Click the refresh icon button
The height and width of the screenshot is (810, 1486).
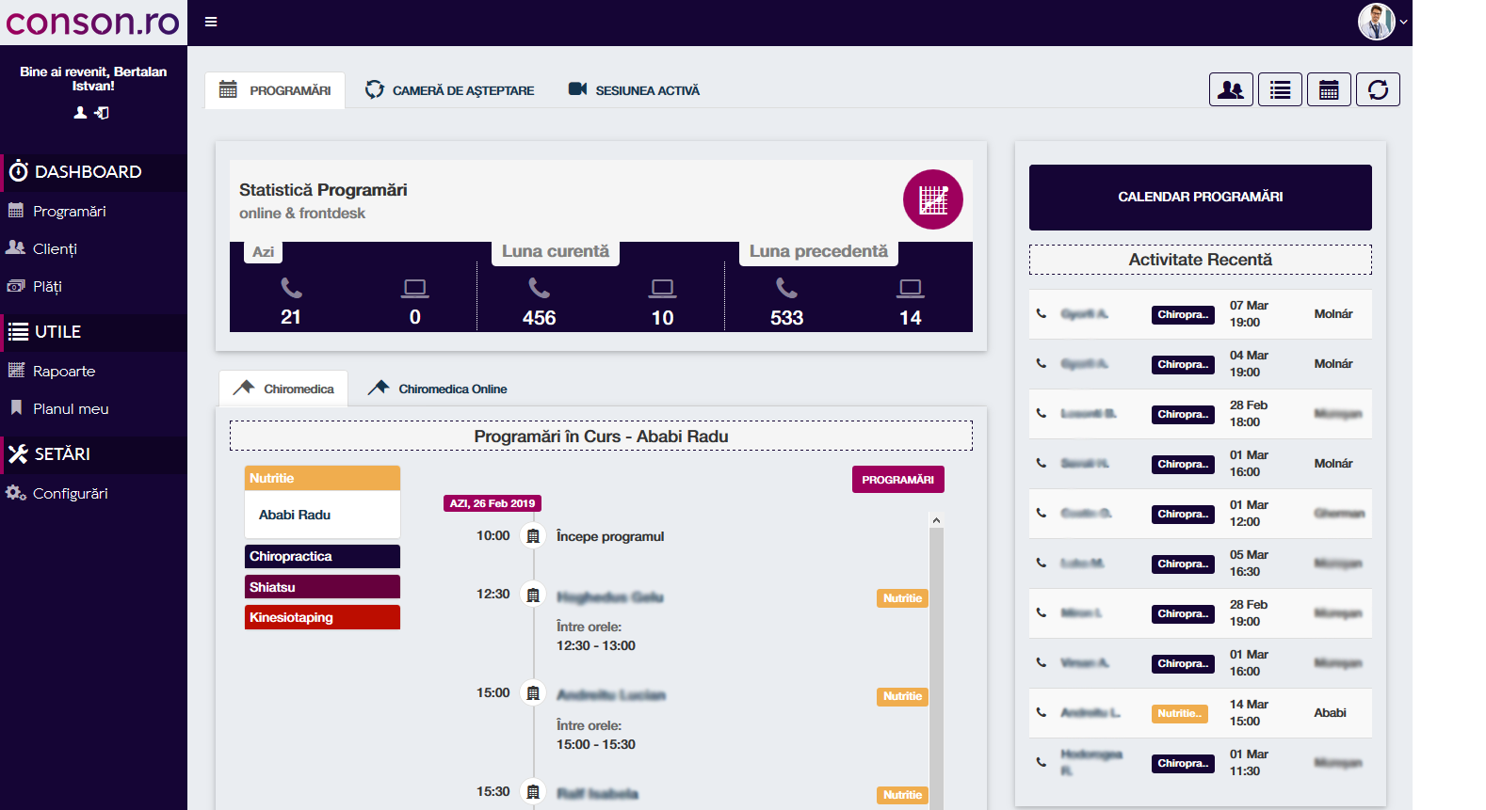[1378, 90]
